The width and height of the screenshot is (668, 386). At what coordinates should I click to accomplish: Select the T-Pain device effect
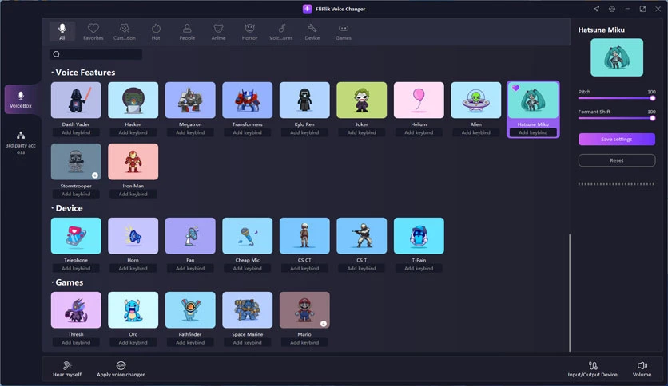coord(419,236)
